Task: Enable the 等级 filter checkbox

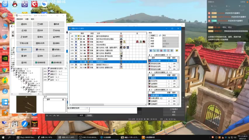Action: (x=149, y=38)
